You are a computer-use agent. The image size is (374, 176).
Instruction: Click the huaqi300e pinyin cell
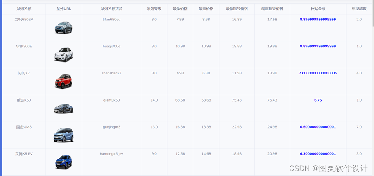click(111, 46)
